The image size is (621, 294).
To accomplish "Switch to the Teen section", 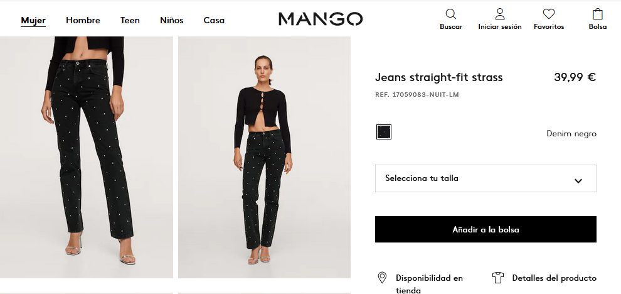I will coord(130,20).
